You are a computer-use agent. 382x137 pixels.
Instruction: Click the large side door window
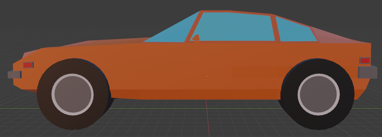(x=234, y=27)
